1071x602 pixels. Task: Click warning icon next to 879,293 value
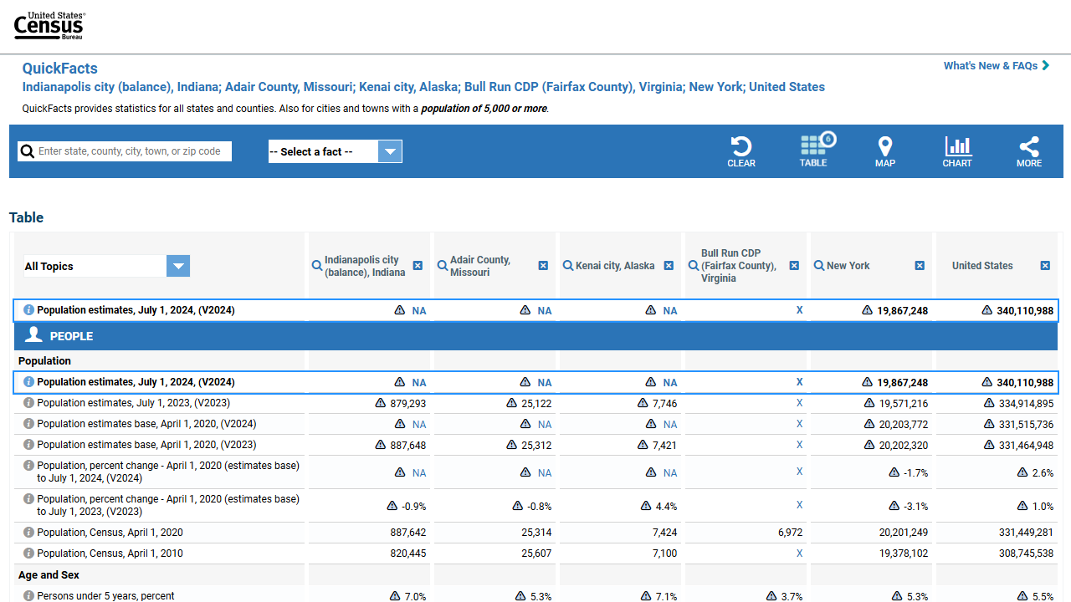tap(381, 403)
